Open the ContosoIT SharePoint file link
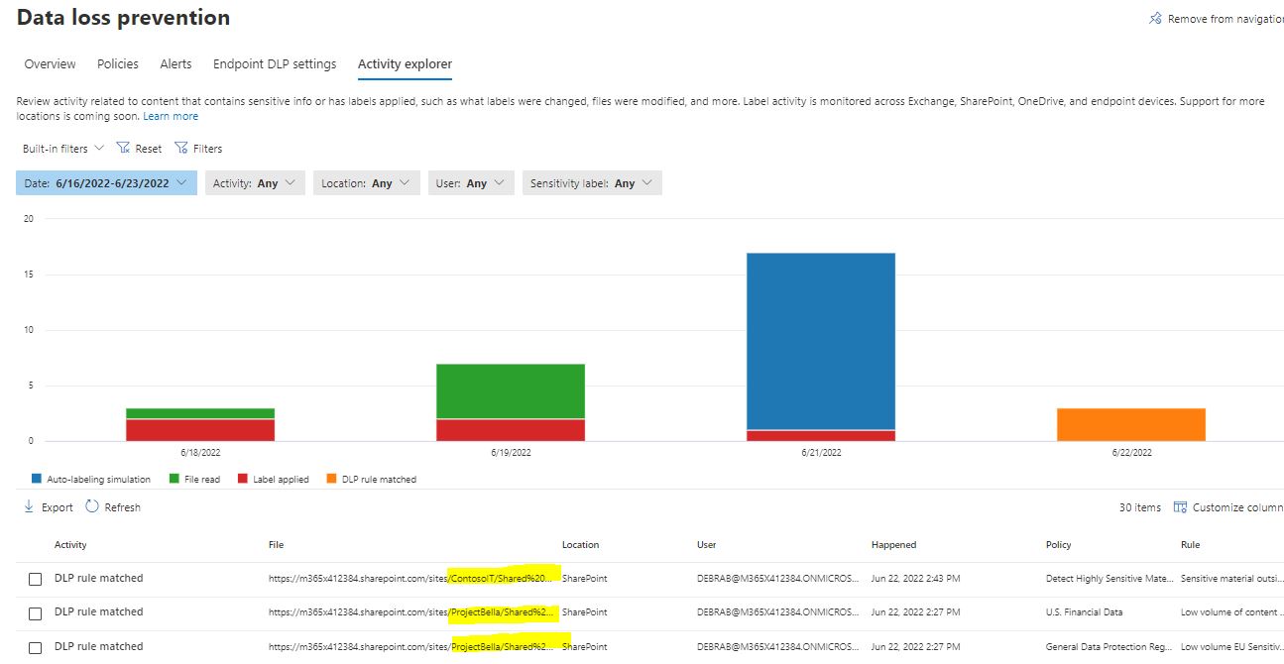Image resolution: width=1284 pixels, height=664 pixels. coord(414,578)
